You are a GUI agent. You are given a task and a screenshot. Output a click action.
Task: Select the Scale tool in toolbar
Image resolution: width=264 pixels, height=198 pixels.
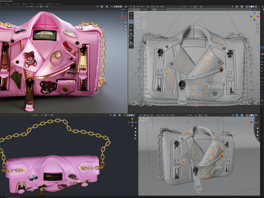[x=131, y=30]
